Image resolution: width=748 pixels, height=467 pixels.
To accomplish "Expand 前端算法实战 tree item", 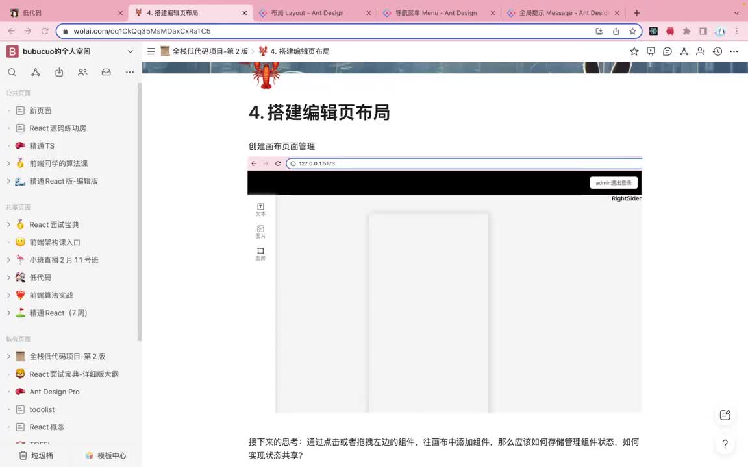I will pyautogui.click(x=8, y=295).
